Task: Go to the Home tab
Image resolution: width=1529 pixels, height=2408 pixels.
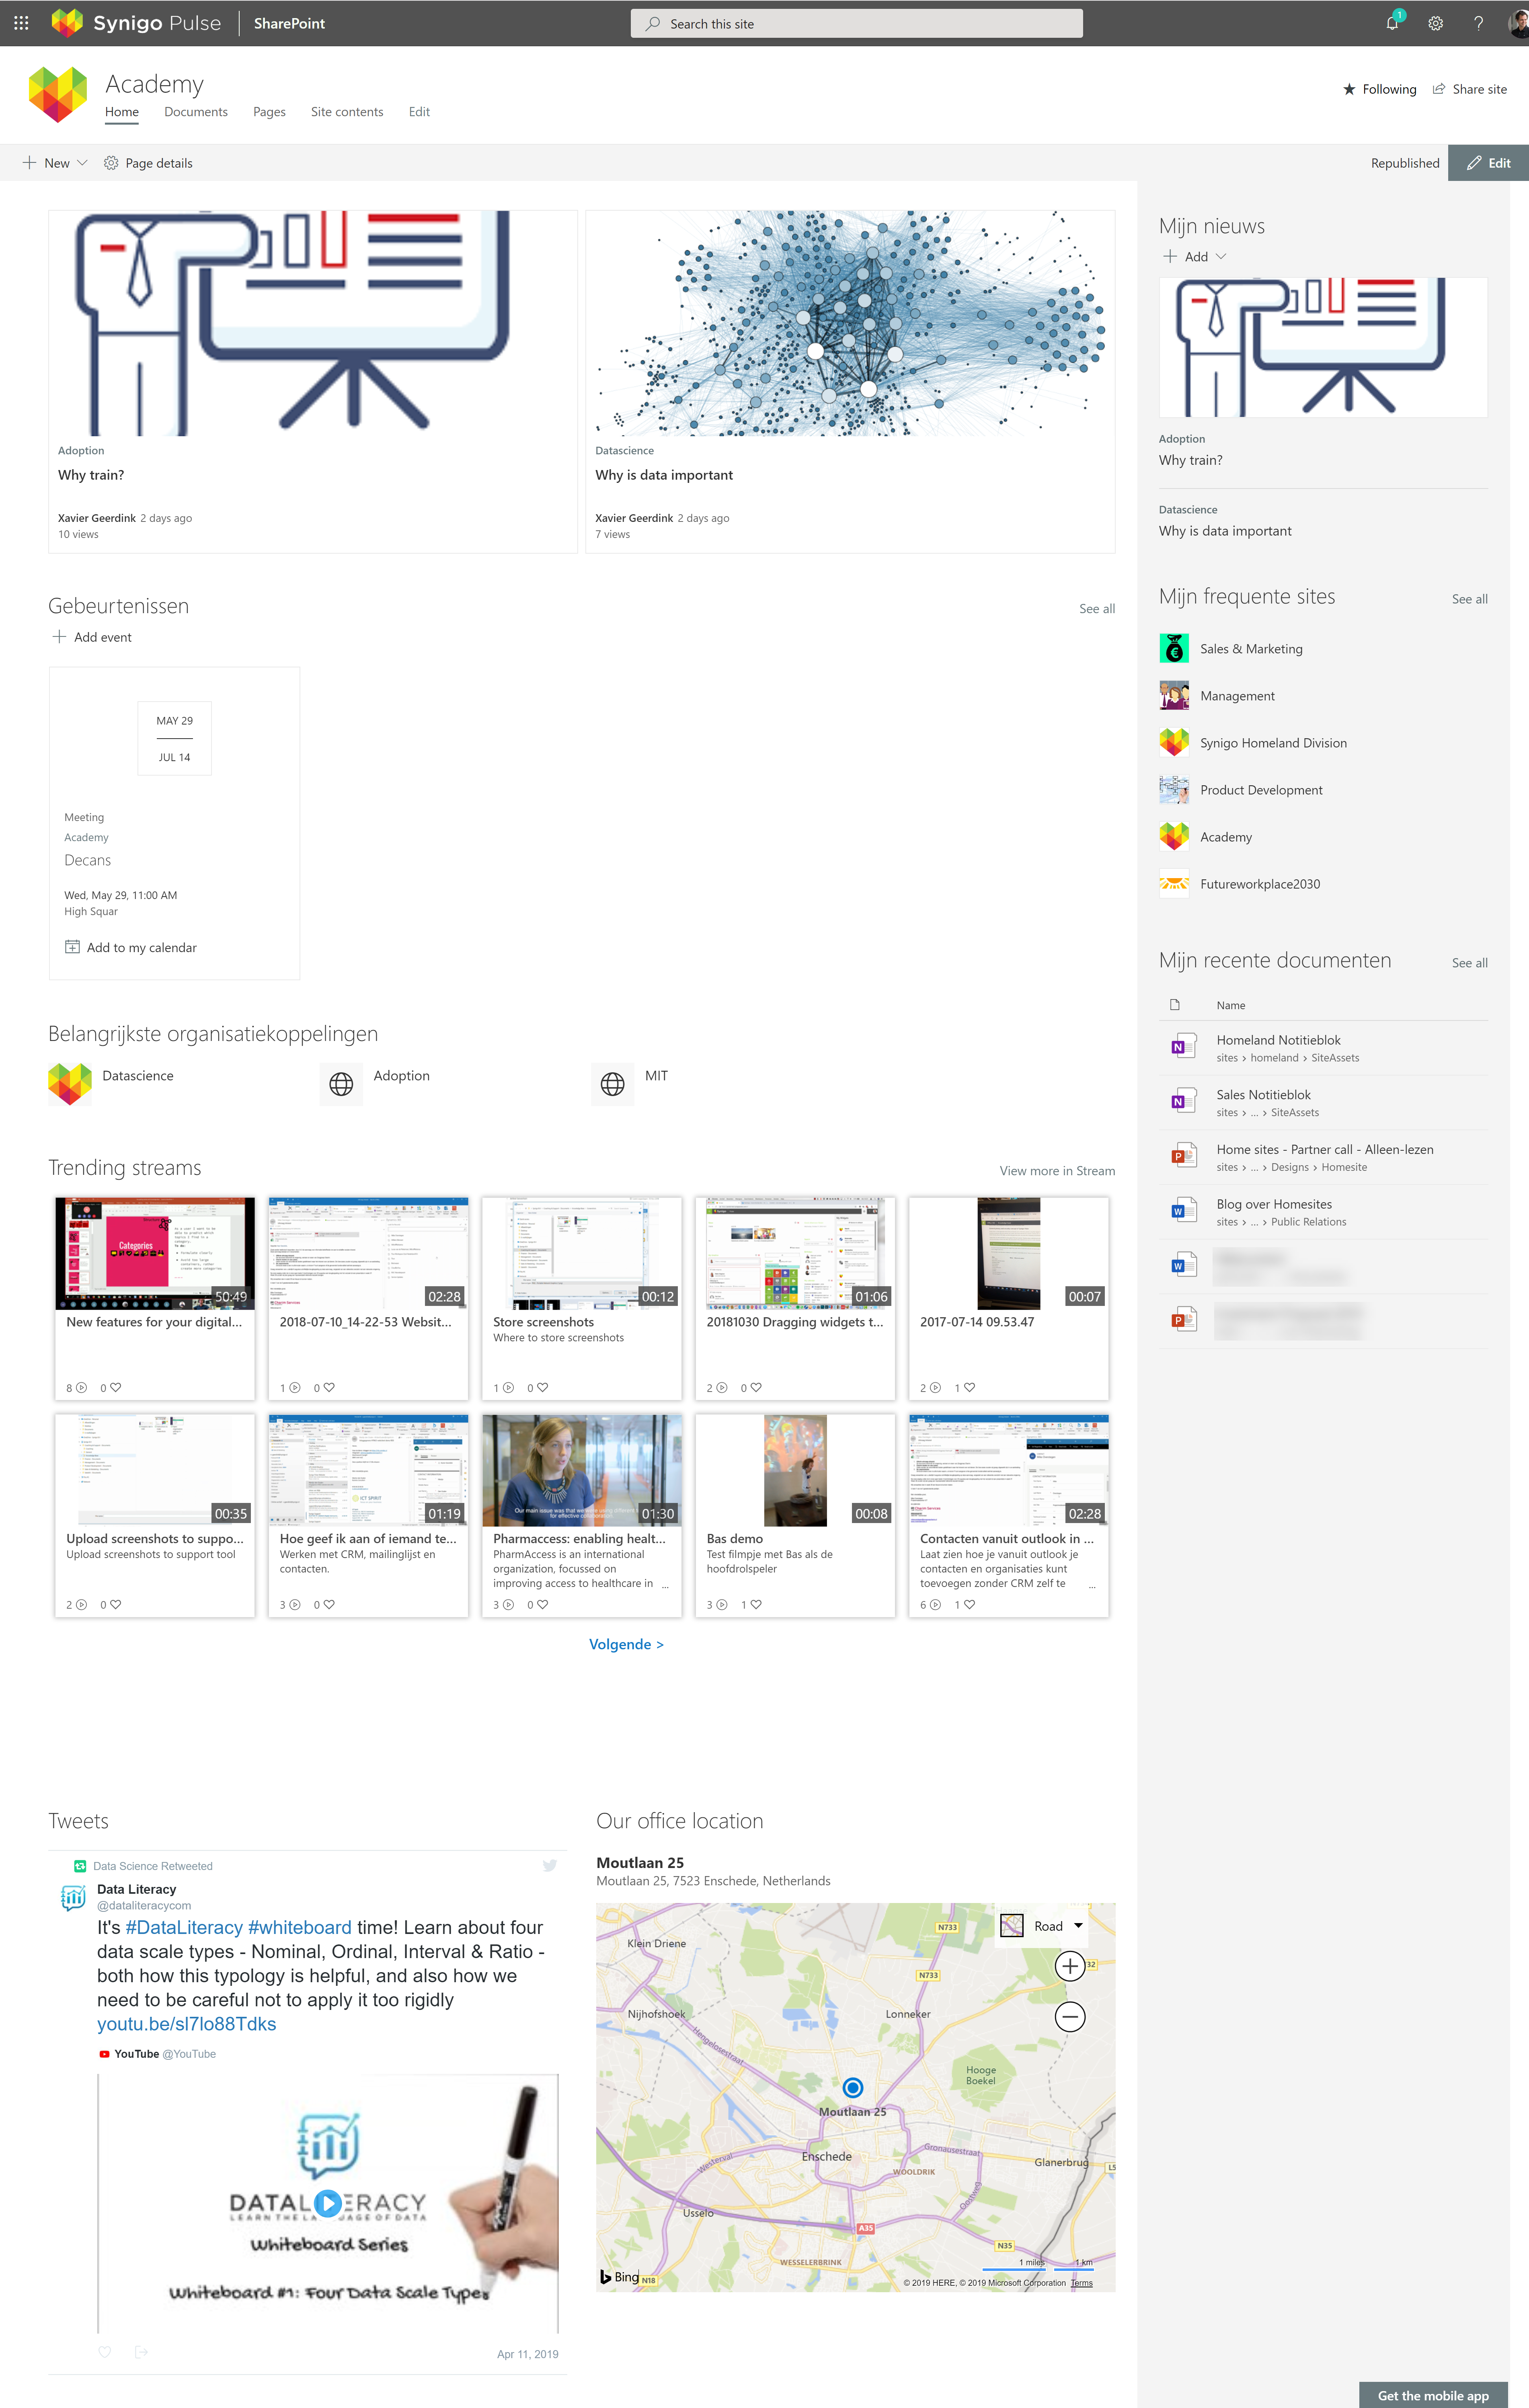Action: (122, 112)
